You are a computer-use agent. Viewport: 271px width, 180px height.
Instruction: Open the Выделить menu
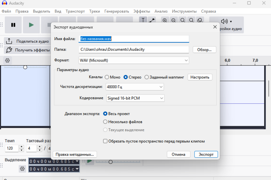[41, 11]
